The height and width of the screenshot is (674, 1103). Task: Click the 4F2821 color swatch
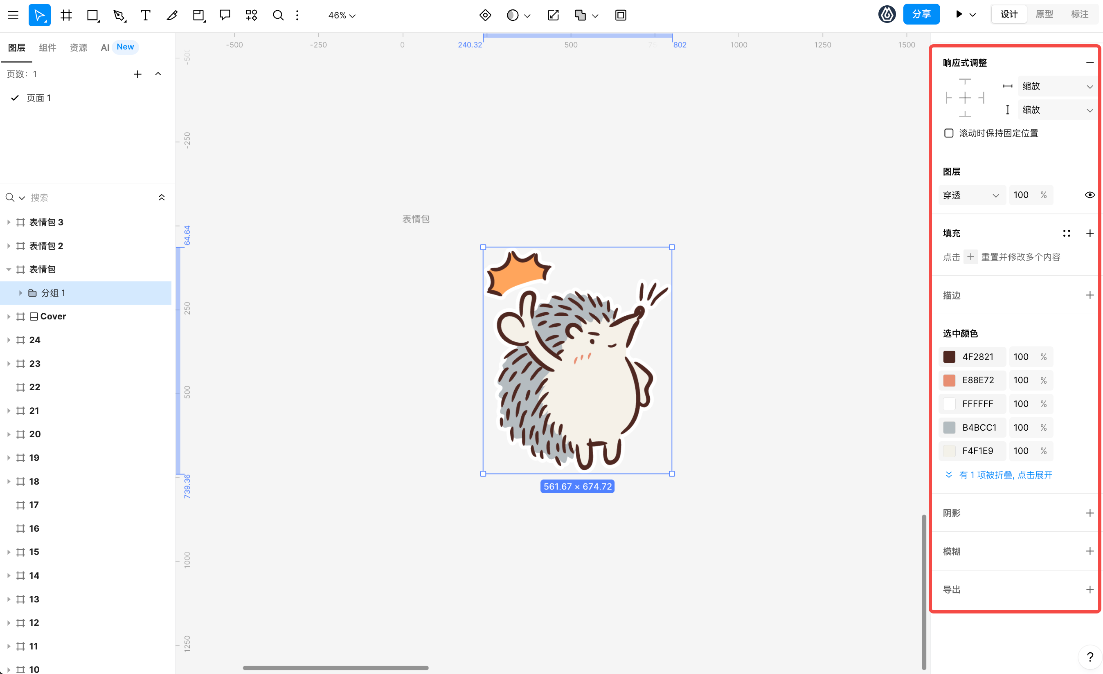[x=949, y=357]
